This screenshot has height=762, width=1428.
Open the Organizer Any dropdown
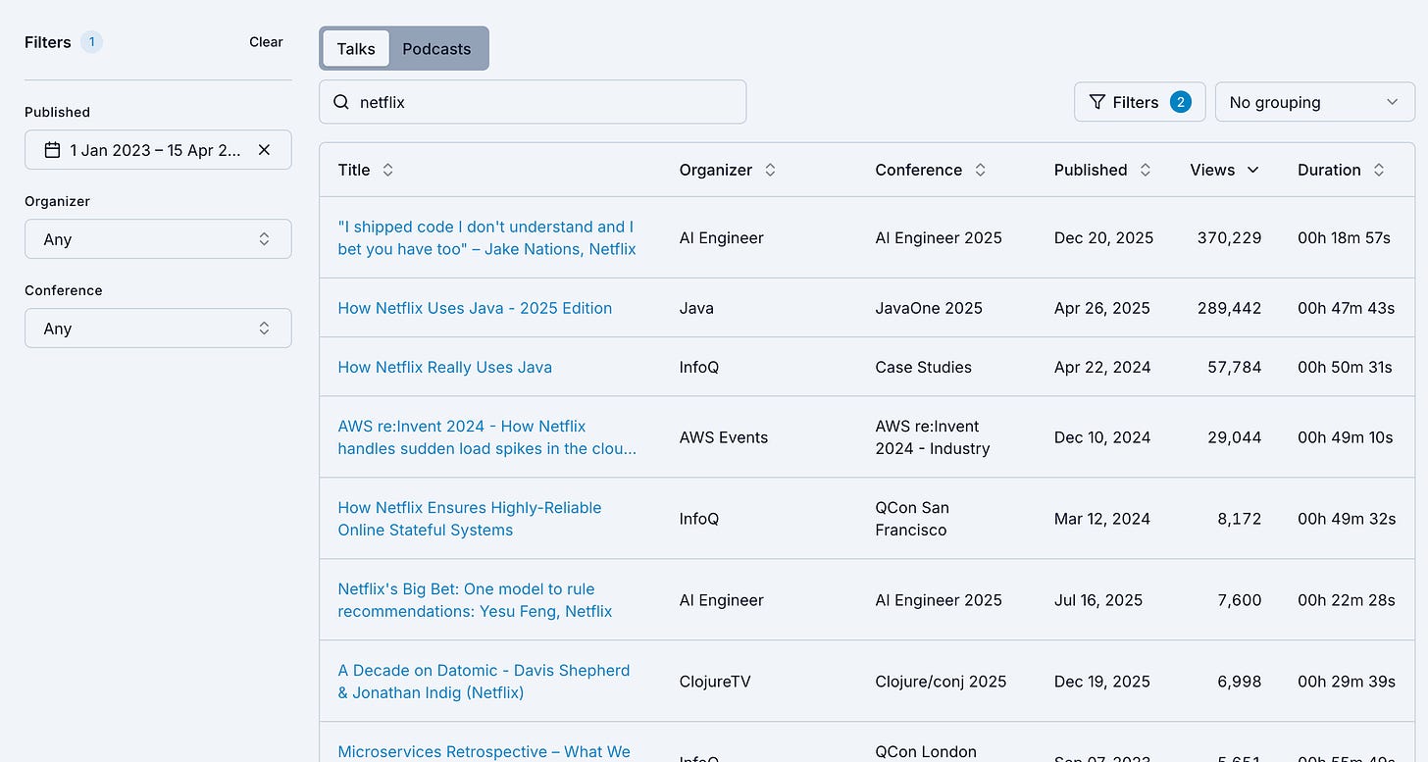point(158,239)
